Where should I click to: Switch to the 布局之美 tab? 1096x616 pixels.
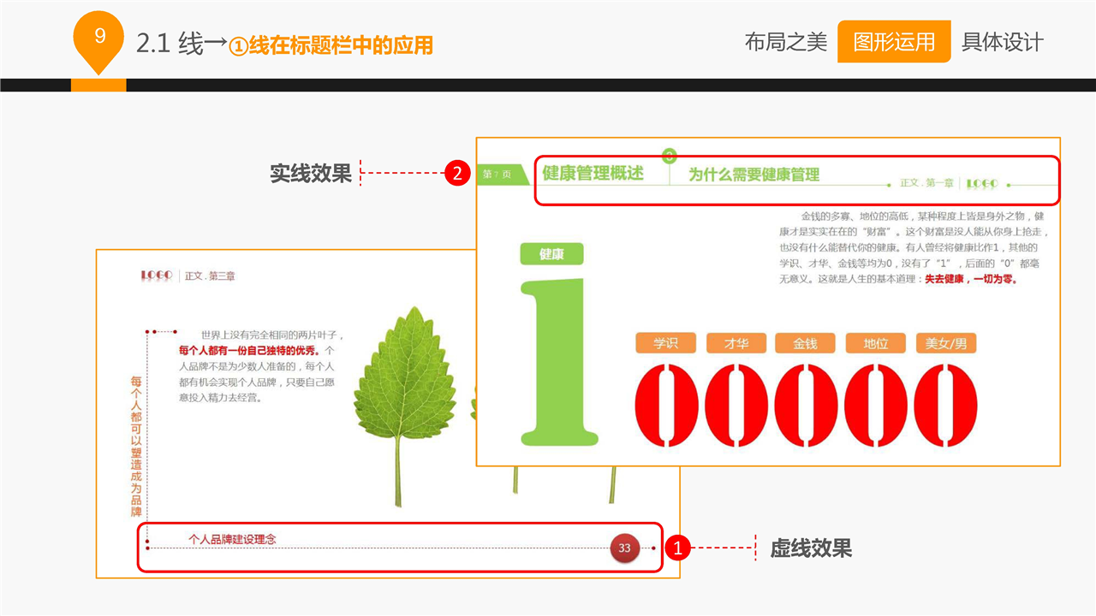(785, 42)
